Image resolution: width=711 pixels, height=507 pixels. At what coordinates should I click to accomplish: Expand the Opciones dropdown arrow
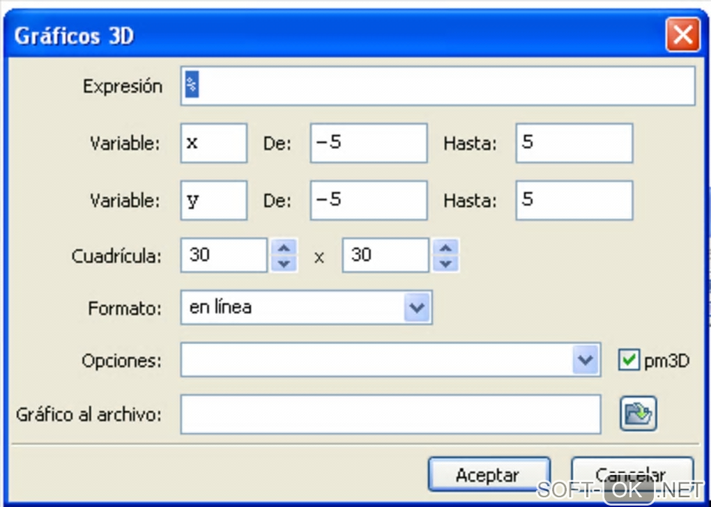coord(584,360)
